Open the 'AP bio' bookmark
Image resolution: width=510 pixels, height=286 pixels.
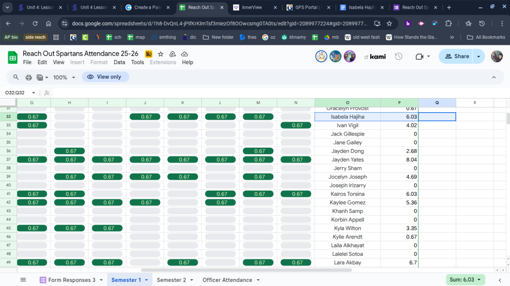point(11,37)
